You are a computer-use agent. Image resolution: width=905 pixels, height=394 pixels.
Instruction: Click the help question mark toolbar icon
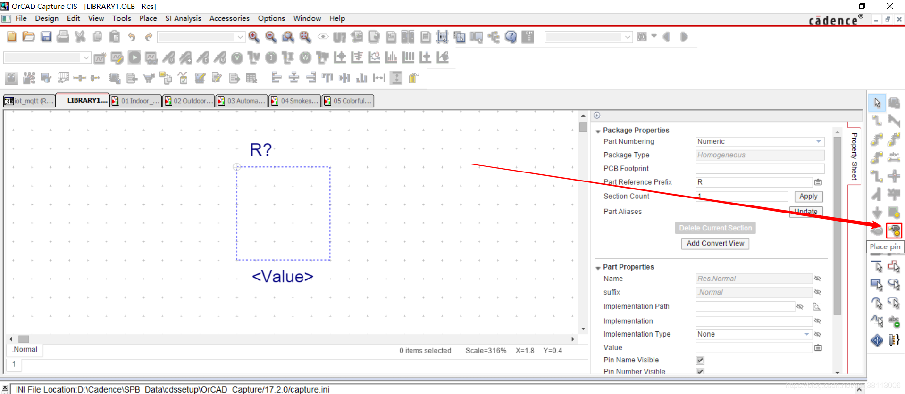tap(511, 37)
